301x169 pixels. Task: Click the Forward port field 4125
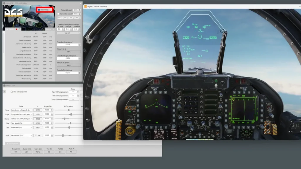tap(77, 14)
